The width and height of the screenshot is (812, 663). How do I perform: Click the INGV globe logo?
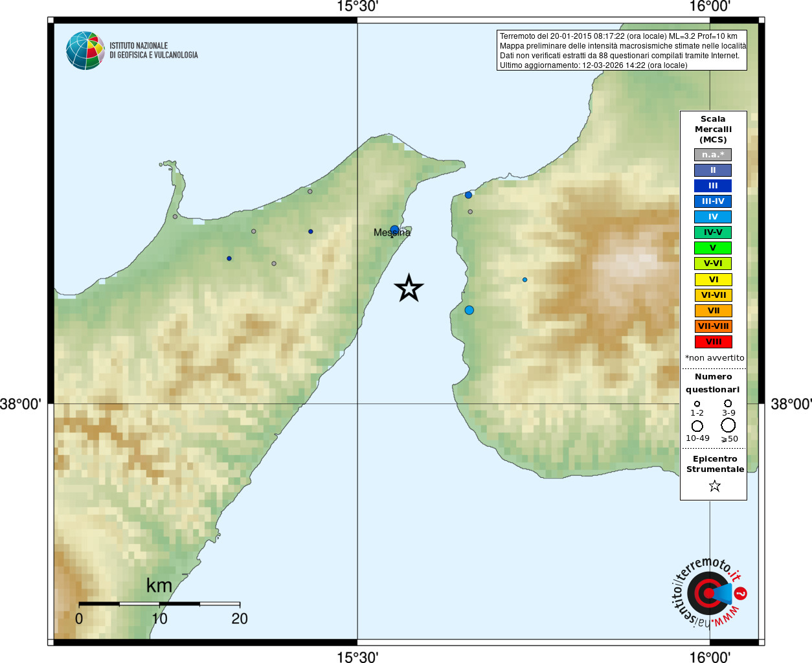85,51
